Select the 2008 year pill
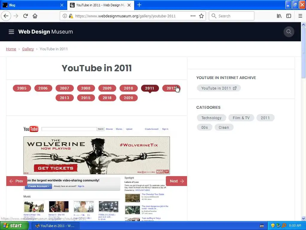 click(86, 88)
